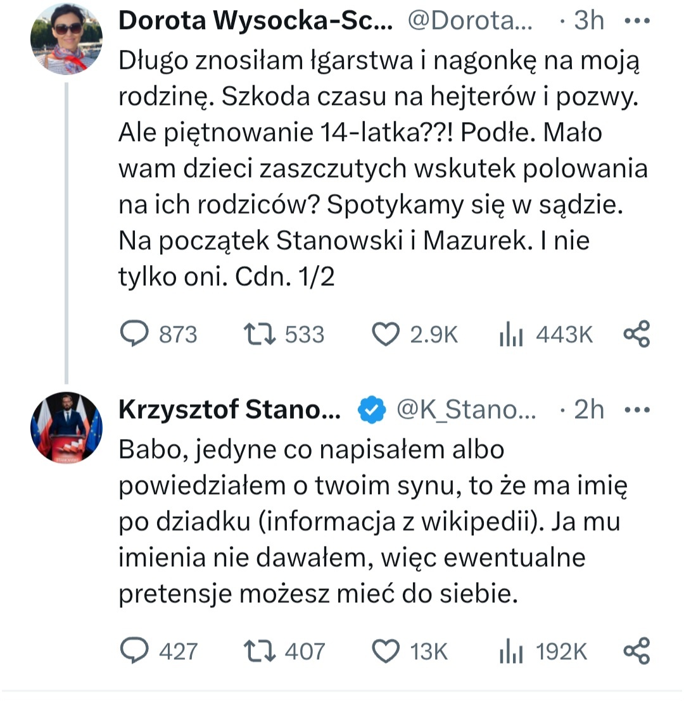Screen dimensions: 684x701
Task: Open the @Dorota... handle link
Action: (469, 22)
